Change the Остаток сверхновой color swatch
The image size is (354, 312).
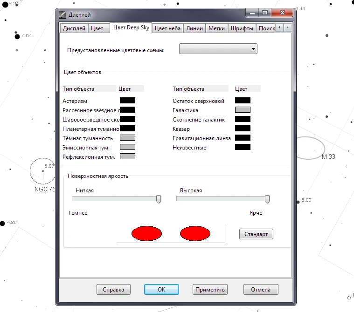click(243, 101)
